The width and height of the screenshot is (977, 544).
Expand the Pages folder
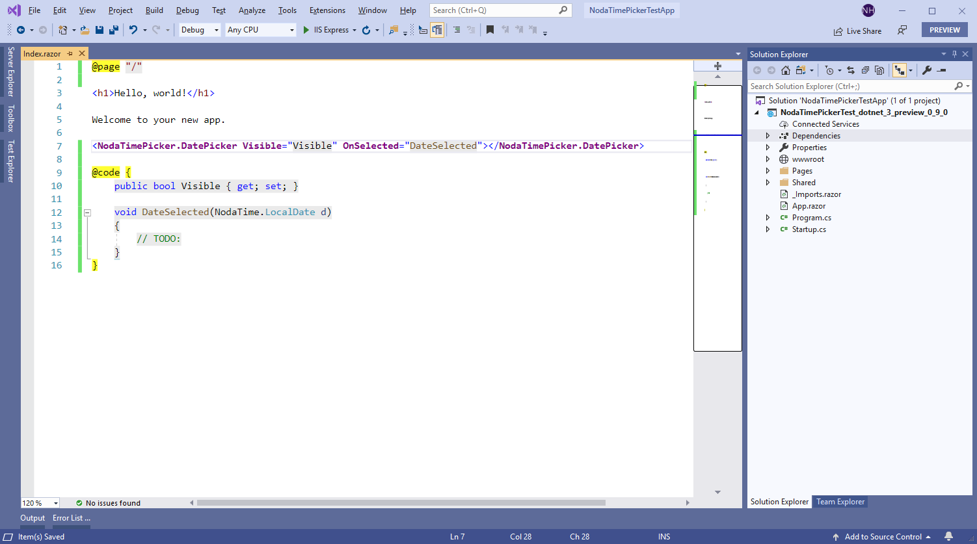(768, 170)
